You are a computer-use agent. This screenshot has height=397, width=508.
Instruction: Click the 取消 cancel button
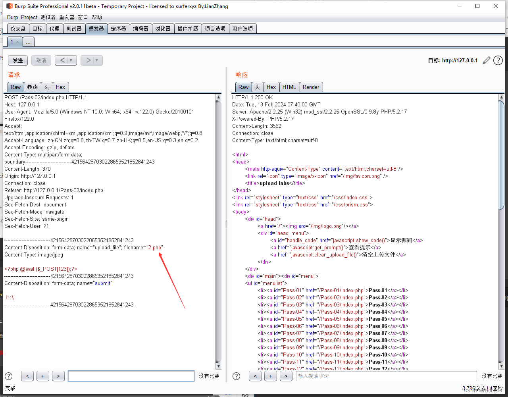(41, 60)
